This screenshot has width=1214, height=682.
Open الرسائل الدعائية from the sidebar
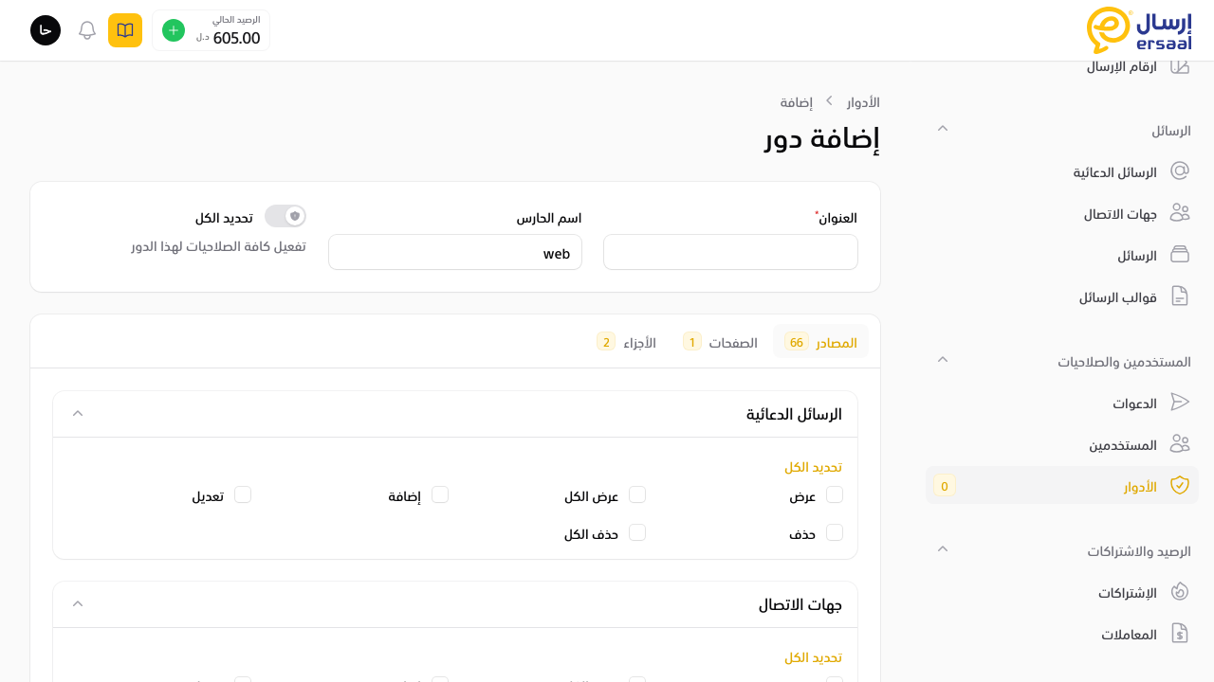click(x=1114, y=172)
